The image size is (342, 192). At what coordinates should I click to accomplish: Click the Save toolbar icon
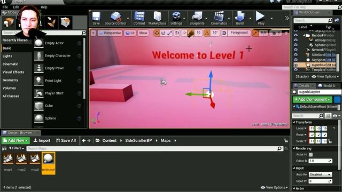click(96, 18)
